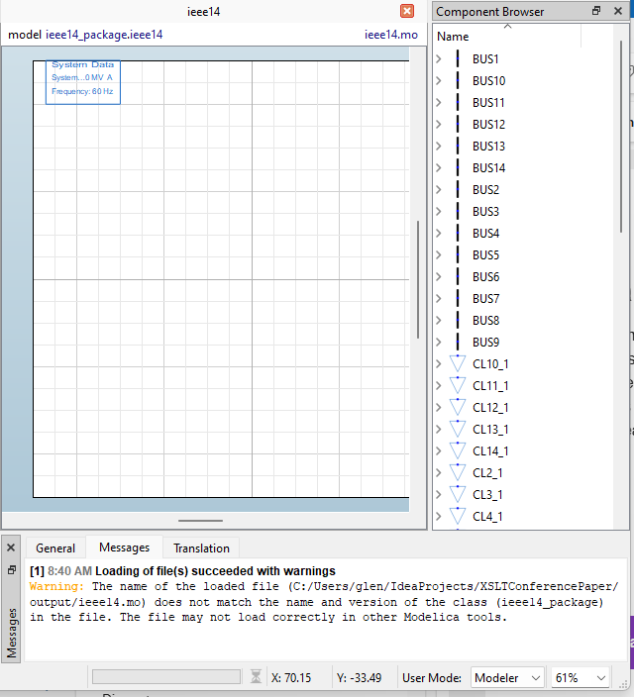Open the ieee14.mo file link

(391, 35)
